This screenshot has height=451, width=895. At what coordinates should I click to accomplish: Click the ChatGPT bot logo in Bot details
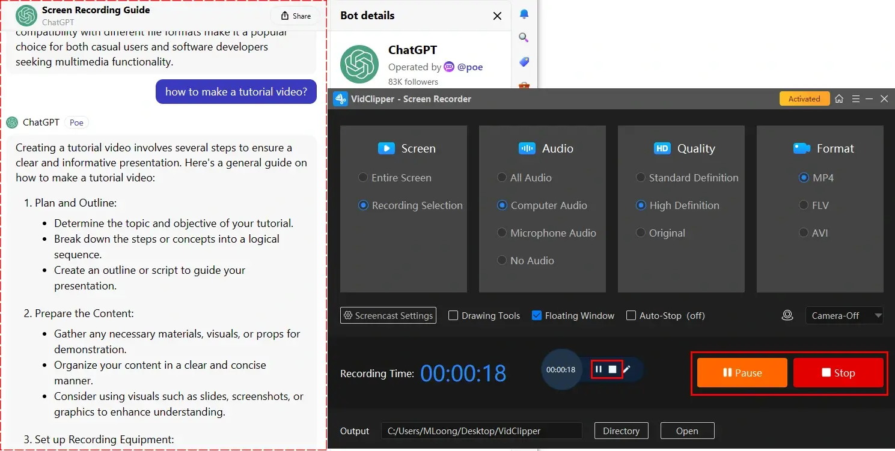point(359,64)
